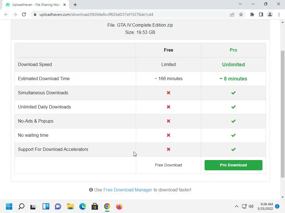Click the 'Unlimited' download speed cell
The width and height of the screenshot is (285, 213).
pyautogui.click(x=234, y=64)
